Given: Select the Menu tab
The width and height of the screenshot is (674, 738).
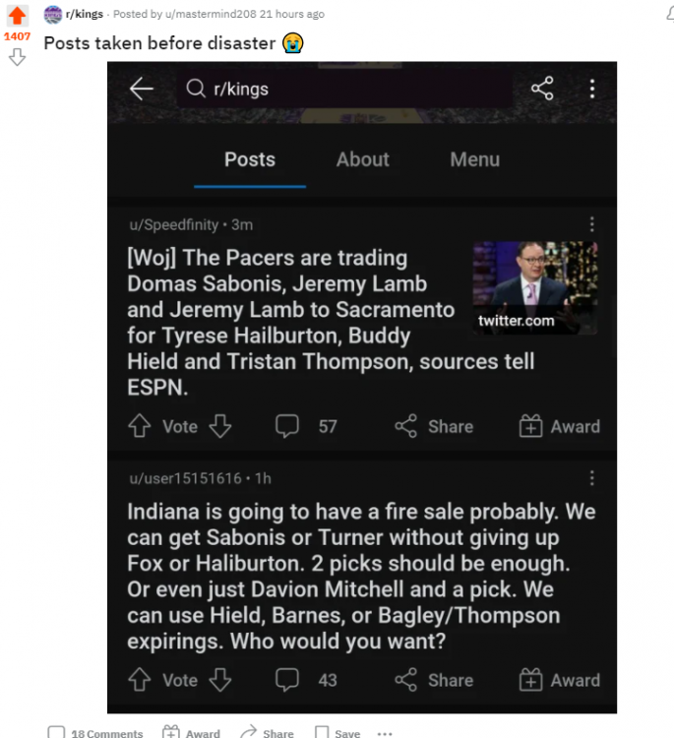Looking at the screenshot, I should pos(474,159).
